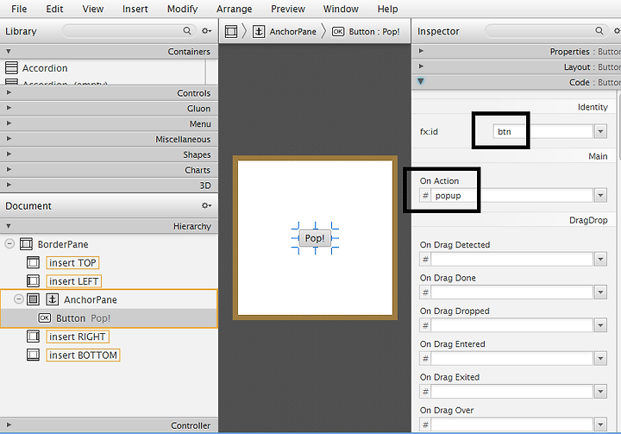Screen dimensions: 621x434
Task: Click the Inspector search field
Action: coord(547,31)
